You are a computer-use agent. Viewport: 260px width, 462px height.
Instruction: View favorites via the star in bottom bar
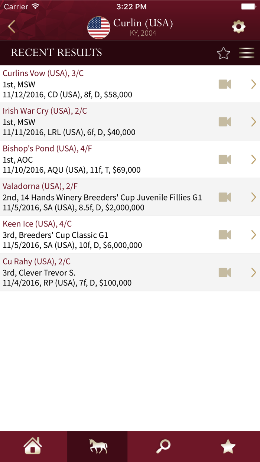pos(227,446)
